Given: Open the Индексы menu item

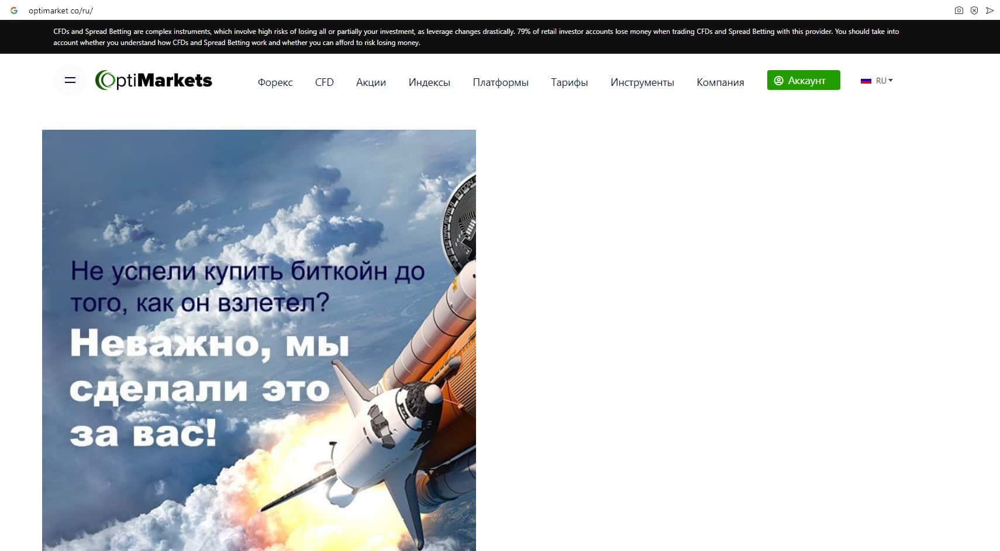Looking at the screenshot, I should (x=429, y=82).
